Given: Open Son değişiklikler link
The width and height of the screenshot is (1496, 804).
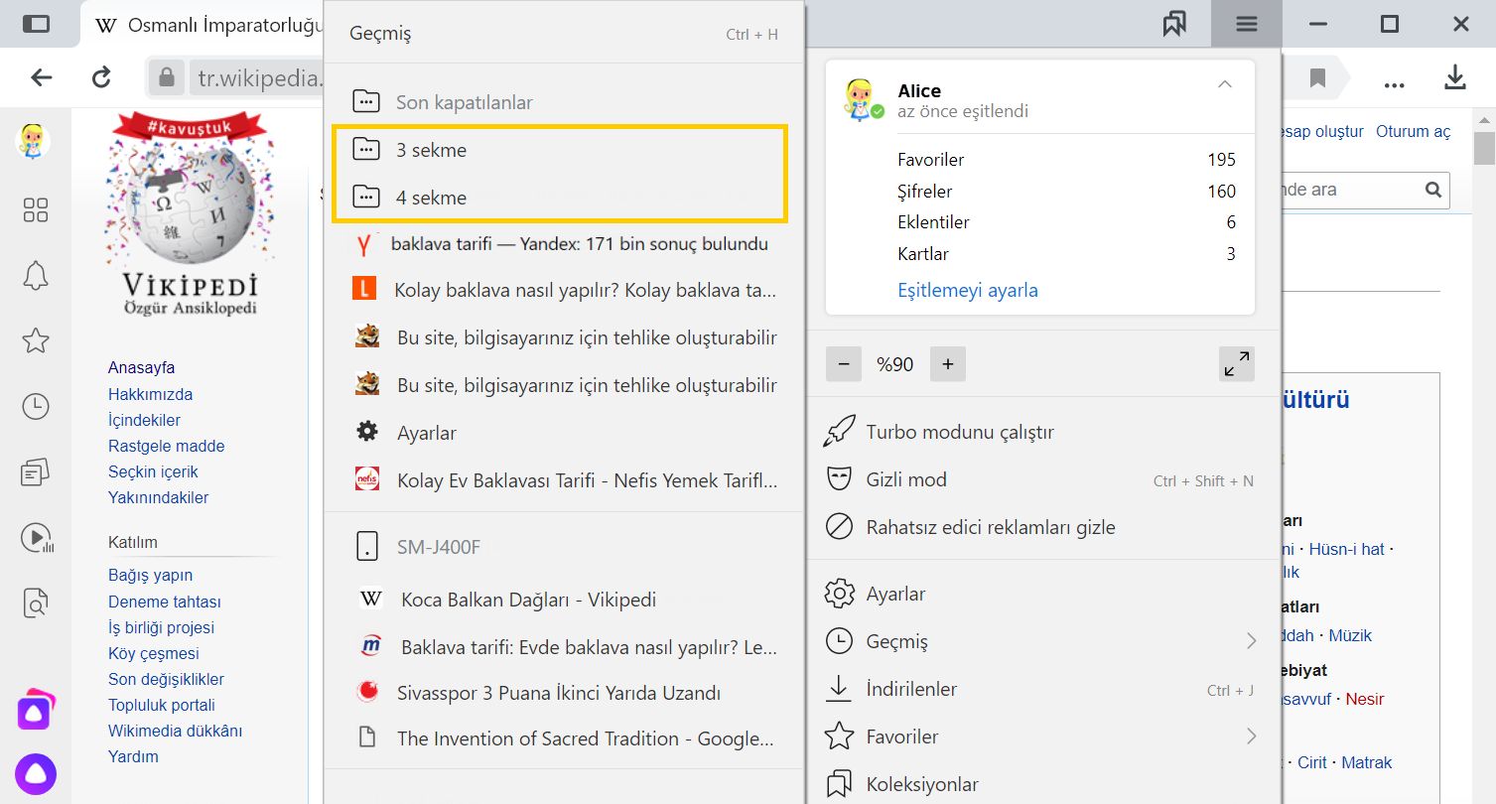Looking at the screenshot, I should pos(166,679).
